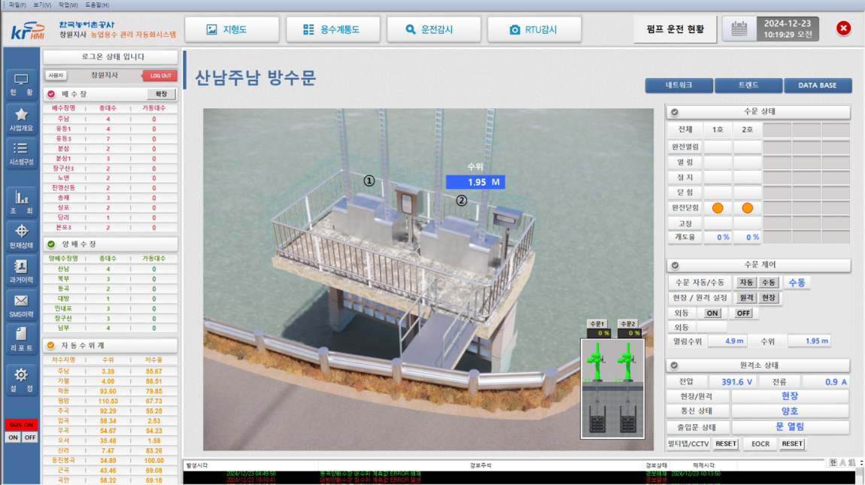Open 현재상태 crosshair icon in sidebar
The width and height of the screenshot is (865, 485).
pos(21,236)
